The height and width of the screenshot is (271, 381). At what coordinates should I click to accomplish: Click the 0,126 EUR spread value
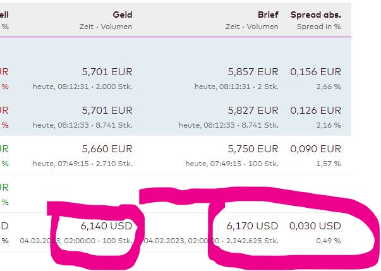click(x=315, y=111)
